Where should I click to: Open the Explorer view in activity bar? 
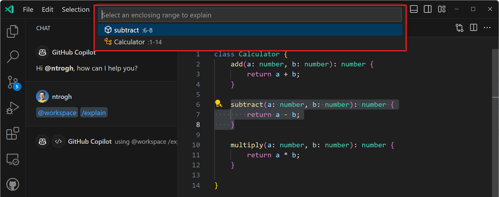click(x=13, y=31)
